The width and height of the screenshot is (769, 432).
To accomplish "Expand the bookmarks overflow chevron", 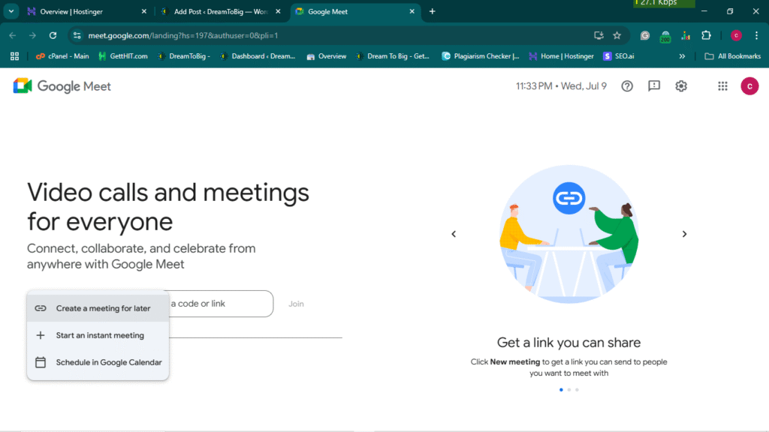I will (x=682, y=56).
